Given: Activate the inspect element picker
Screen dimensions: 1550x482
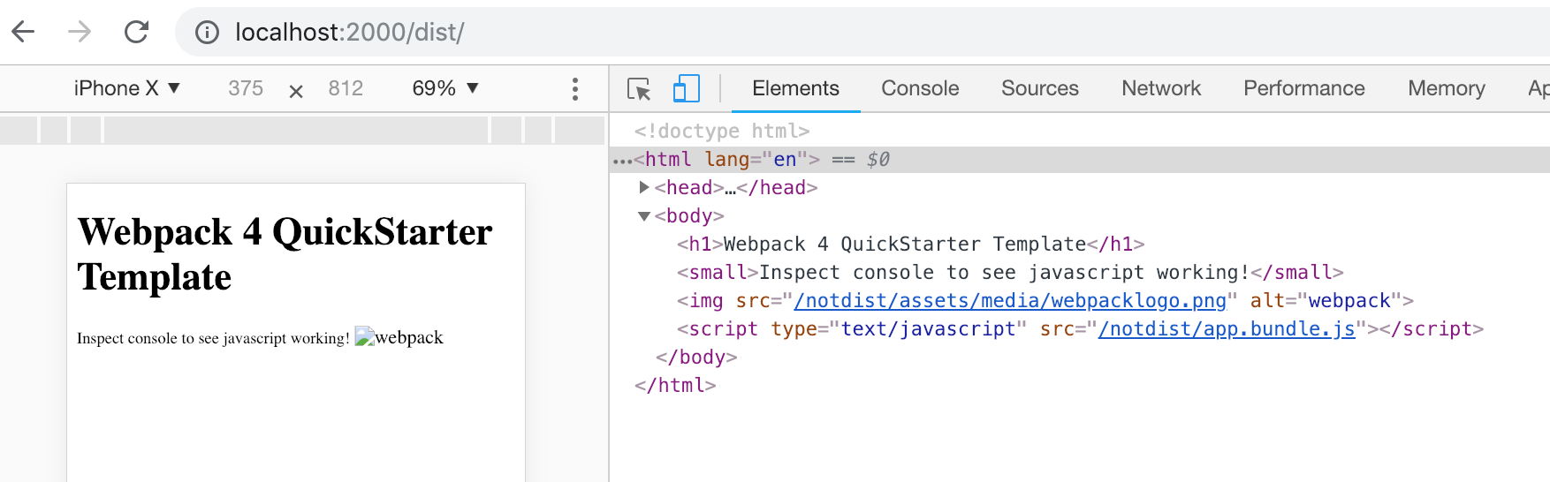Looking at the screenshot, I should (638, 89).
